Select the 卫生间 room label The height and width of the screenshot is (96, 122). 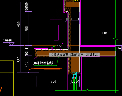click(x=105, y=33)
